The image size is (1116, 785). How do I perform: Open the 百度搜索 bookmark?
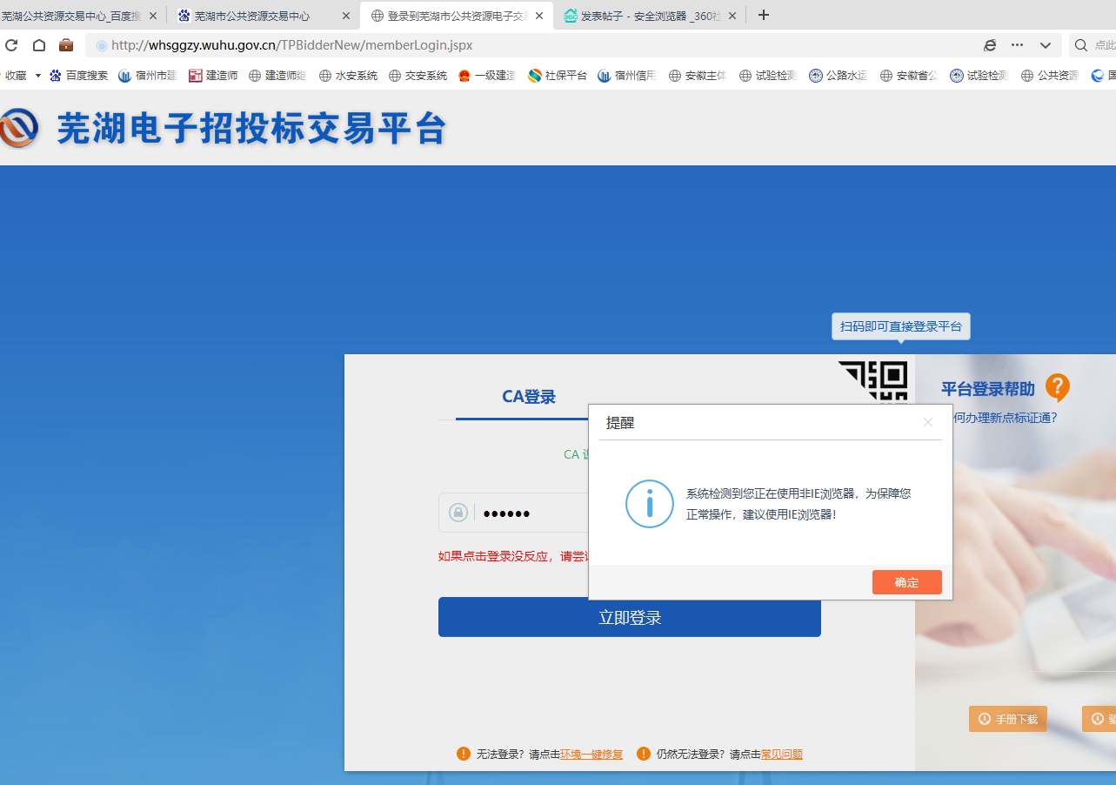point(78,76)
